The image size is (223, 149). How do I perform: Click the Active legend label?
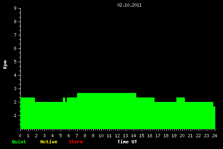point(49,142)
